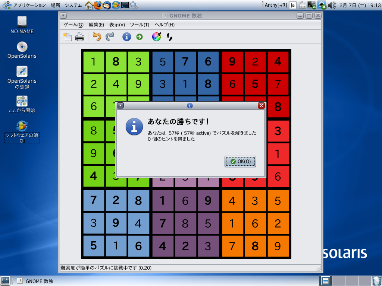Open the volume control speaker icon
This screenshot has height=286, width=382.
[332, 5]
